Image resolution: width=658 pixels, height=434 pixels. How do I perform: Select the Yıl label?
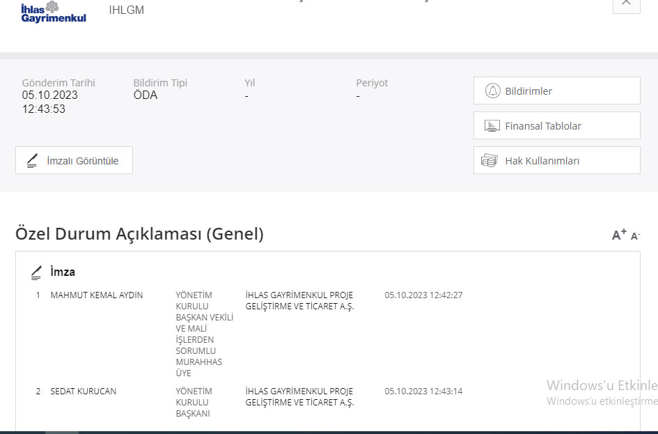pyautogui.click(x=250, y=83)
